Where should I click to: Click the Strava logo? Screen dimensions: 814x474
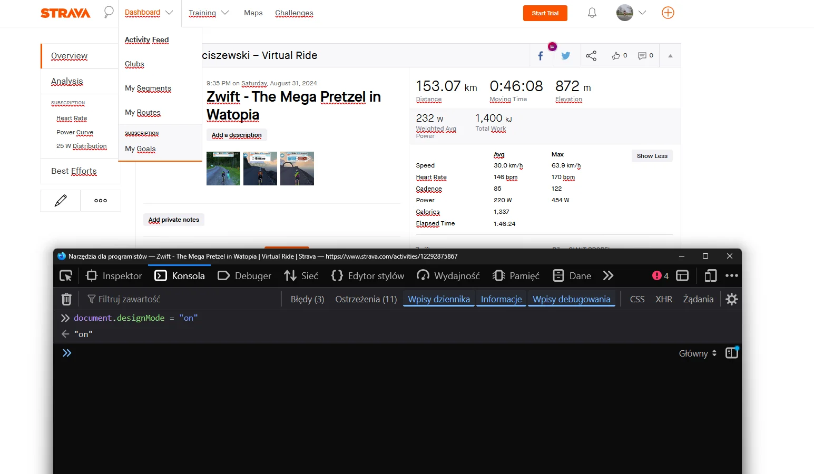[65, 13]
